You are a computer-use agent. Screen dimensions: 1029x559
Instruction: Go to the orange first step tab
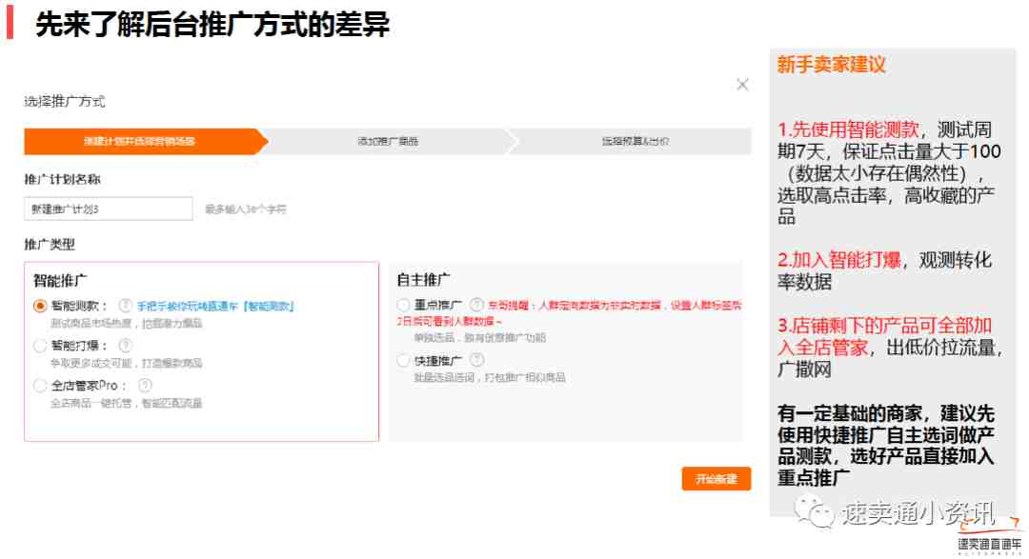click(139, 141)
